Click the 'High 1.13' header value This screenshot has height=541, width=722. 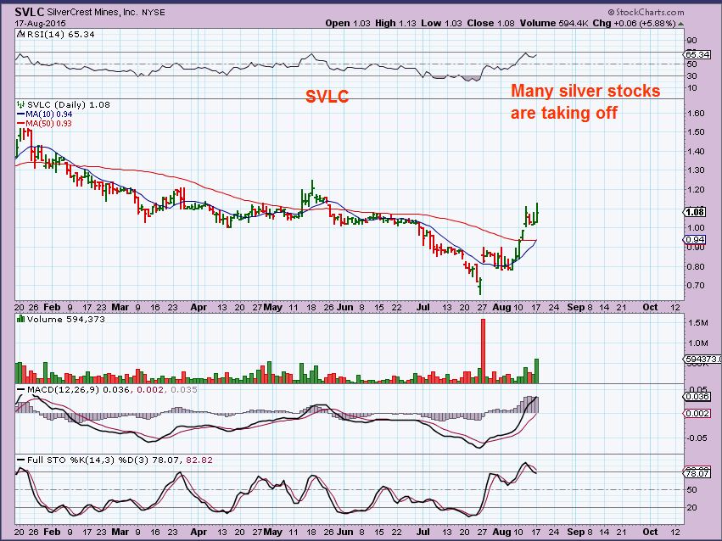(395, 23)
